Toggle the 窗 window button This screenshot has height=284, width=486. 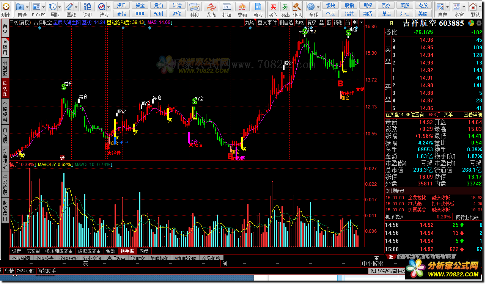329,22
